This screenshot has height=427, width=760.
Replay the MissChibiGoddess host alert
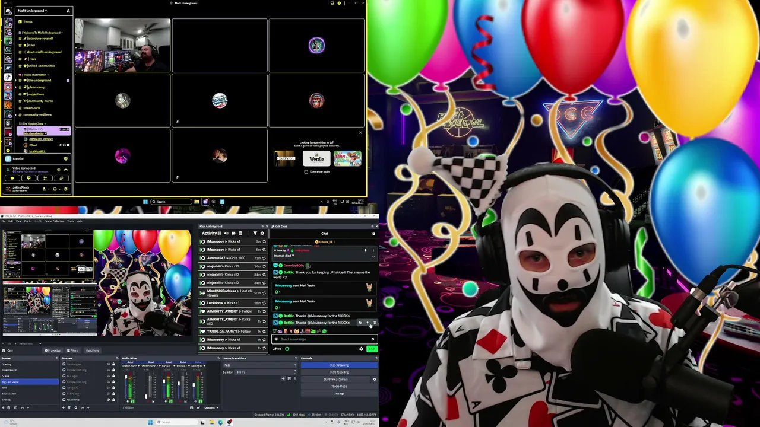coord(264,292)
